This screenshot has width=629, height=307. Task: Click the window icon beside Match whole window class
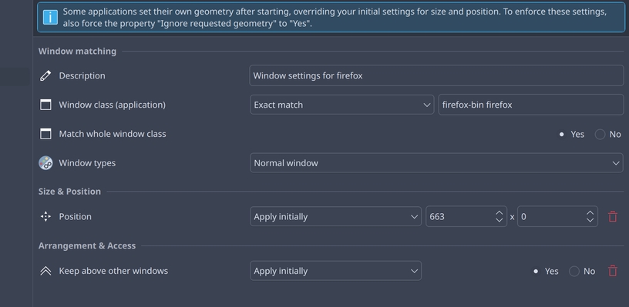[x=45, y=134]
